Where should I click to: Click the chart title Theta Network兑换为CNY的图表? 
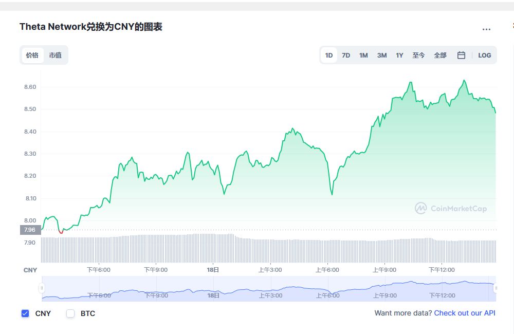point(91,27)
